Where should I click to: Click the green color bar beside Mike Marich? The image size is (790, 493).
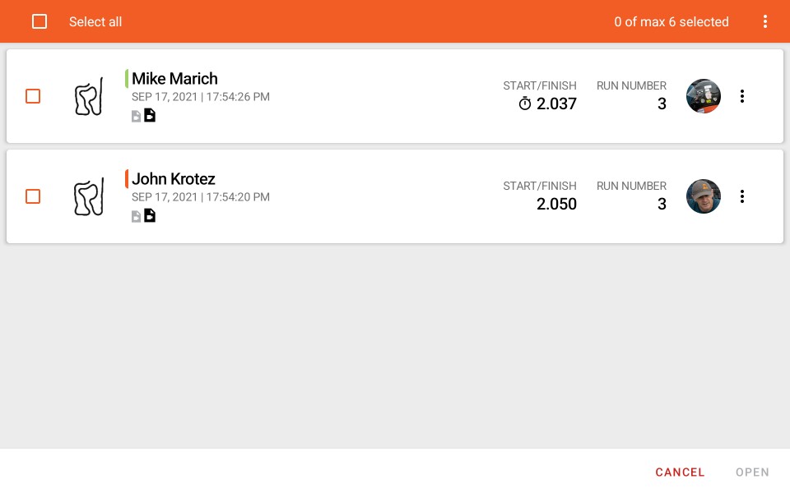click(x=127, y=79)
